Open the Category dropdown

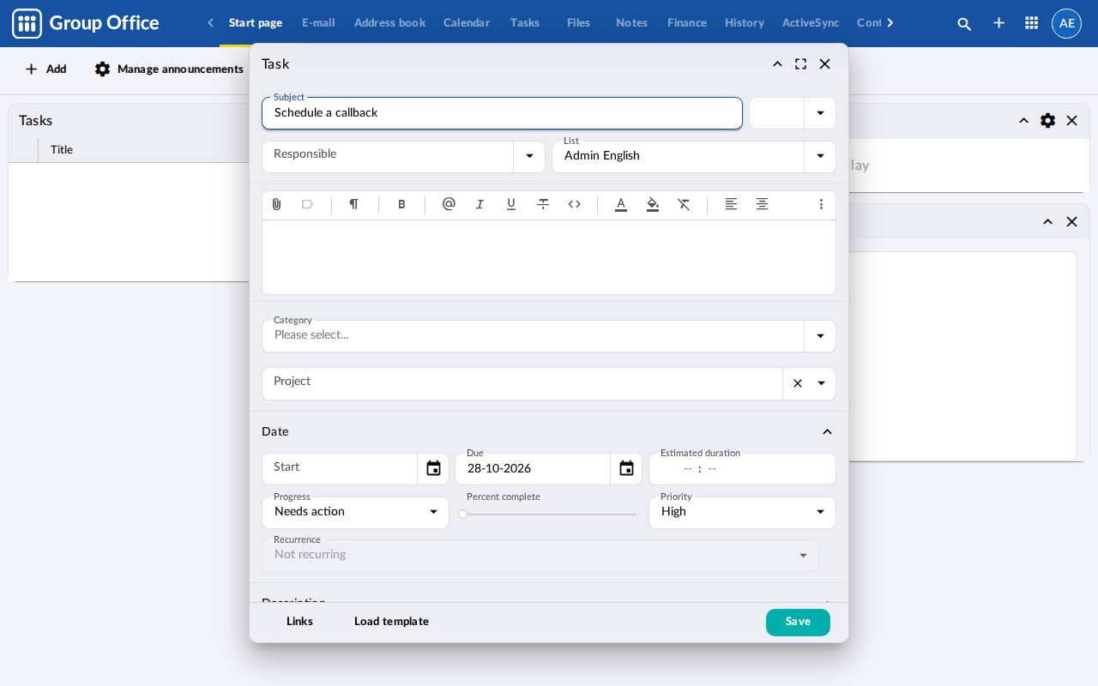click(x=820, y=335)
